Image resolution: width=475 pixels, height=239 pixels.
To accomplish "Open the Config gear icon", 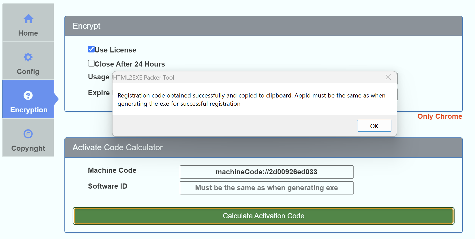I will 28,57.
